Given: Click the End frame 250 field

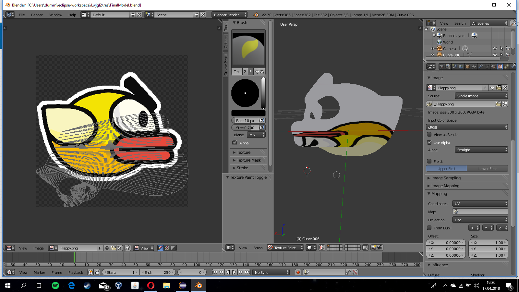Looking at the screenshot, I should [158, 273].
